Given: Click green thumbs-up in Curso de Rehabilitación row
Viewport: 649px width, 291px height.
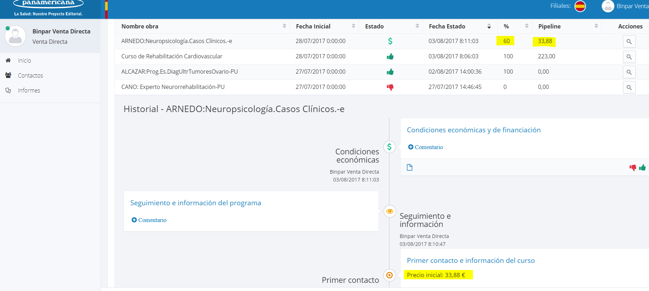Looking at the screenshot, I should coord(390,57).
